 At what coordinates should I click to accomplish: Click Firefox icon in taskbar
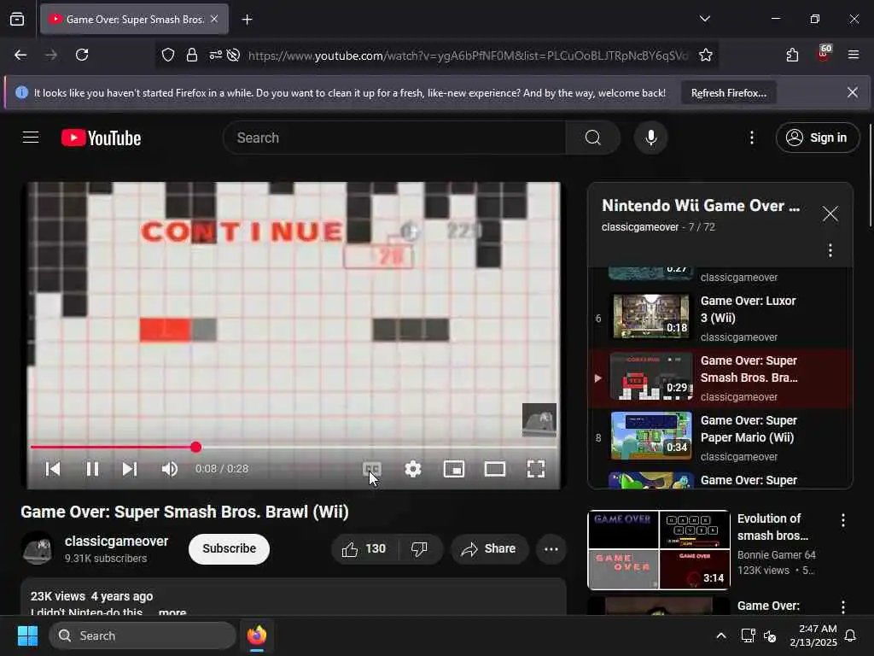pos(256,635)
